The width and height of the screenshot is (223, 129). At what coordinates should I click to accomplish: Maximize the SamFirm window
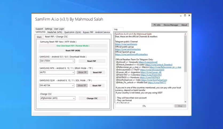click(x=185, y=15)
